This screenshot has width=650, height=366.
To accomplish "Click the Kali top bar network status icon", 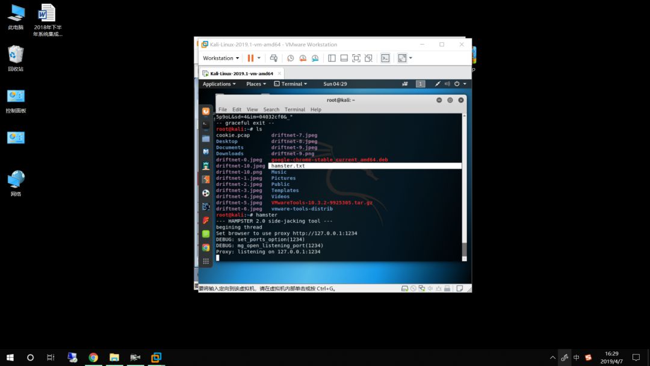I will point(438,84).
